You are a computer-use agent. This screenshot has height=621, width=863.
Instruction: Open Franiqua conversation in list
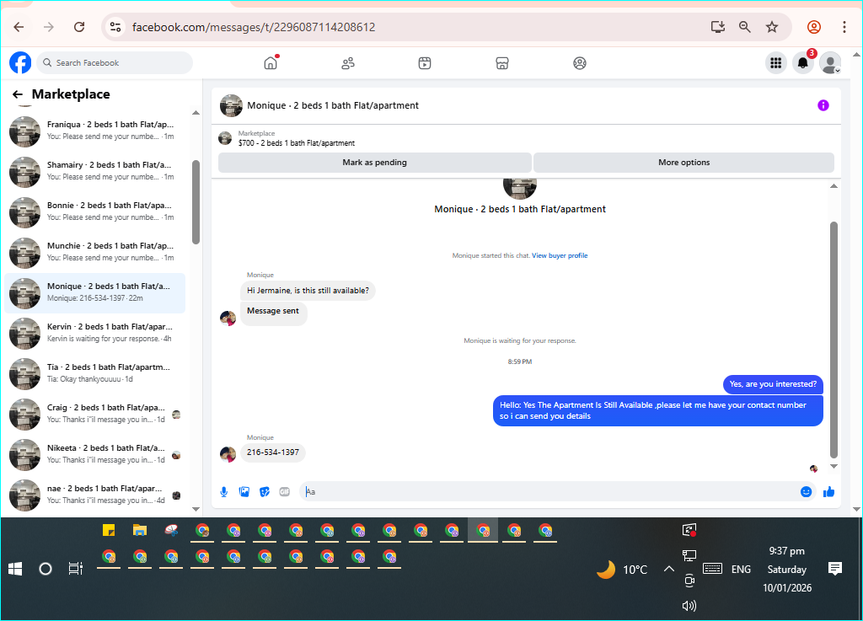pyautogui.click(x=94, y=131)
